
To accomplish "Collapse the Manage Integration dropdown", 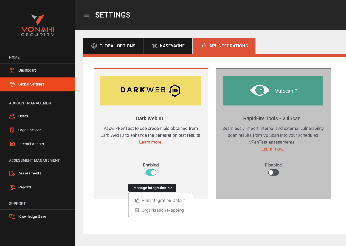I will [152, 188].
